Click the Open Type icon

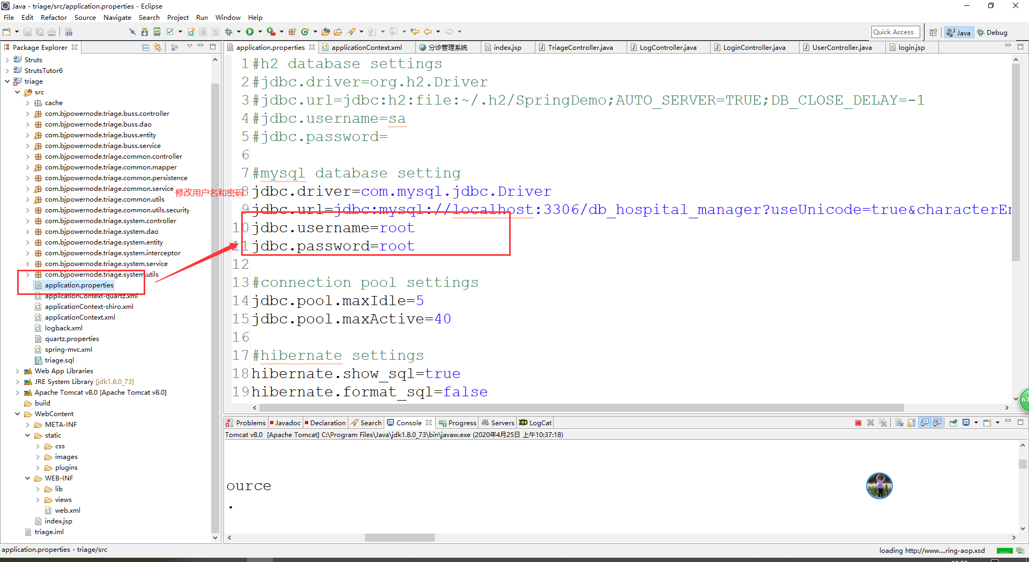coord(325,32)
